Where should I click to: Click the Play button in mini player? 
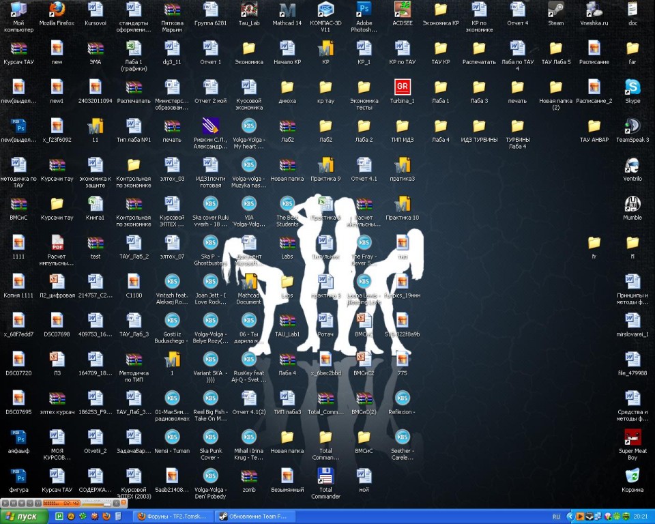tap(5, 503)
